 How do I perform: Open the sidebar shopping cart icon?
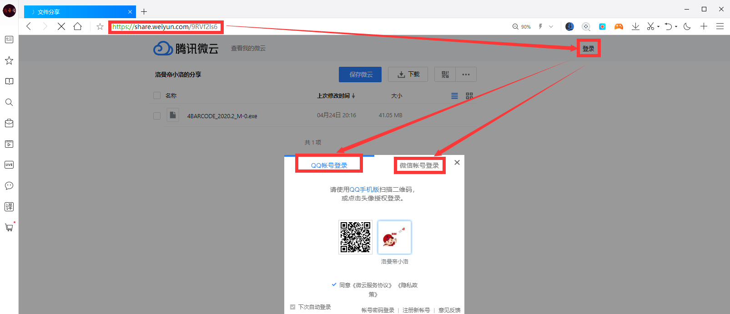point(9,227)
